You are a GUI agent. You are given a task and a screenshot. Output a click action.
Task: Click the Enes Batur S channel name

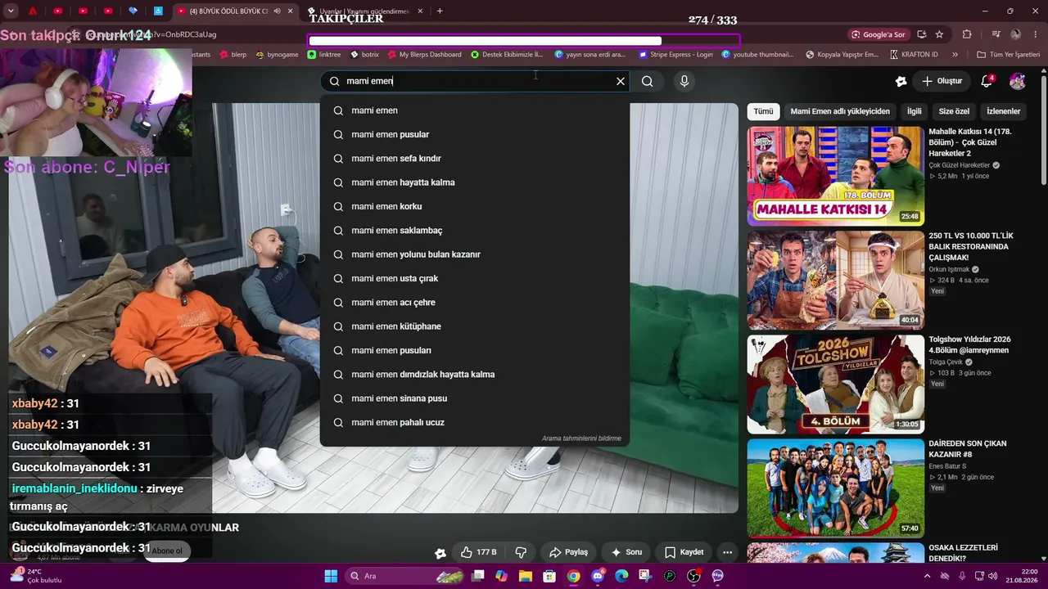[947, 466]
